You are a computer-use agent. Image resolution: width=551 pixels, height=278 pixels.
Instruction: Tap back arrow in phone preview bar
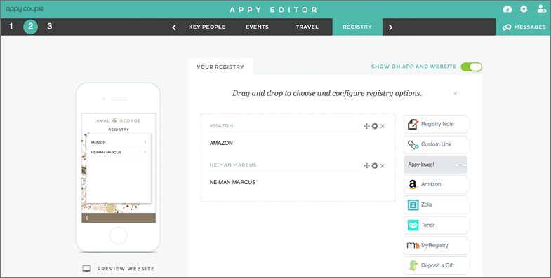87,218
